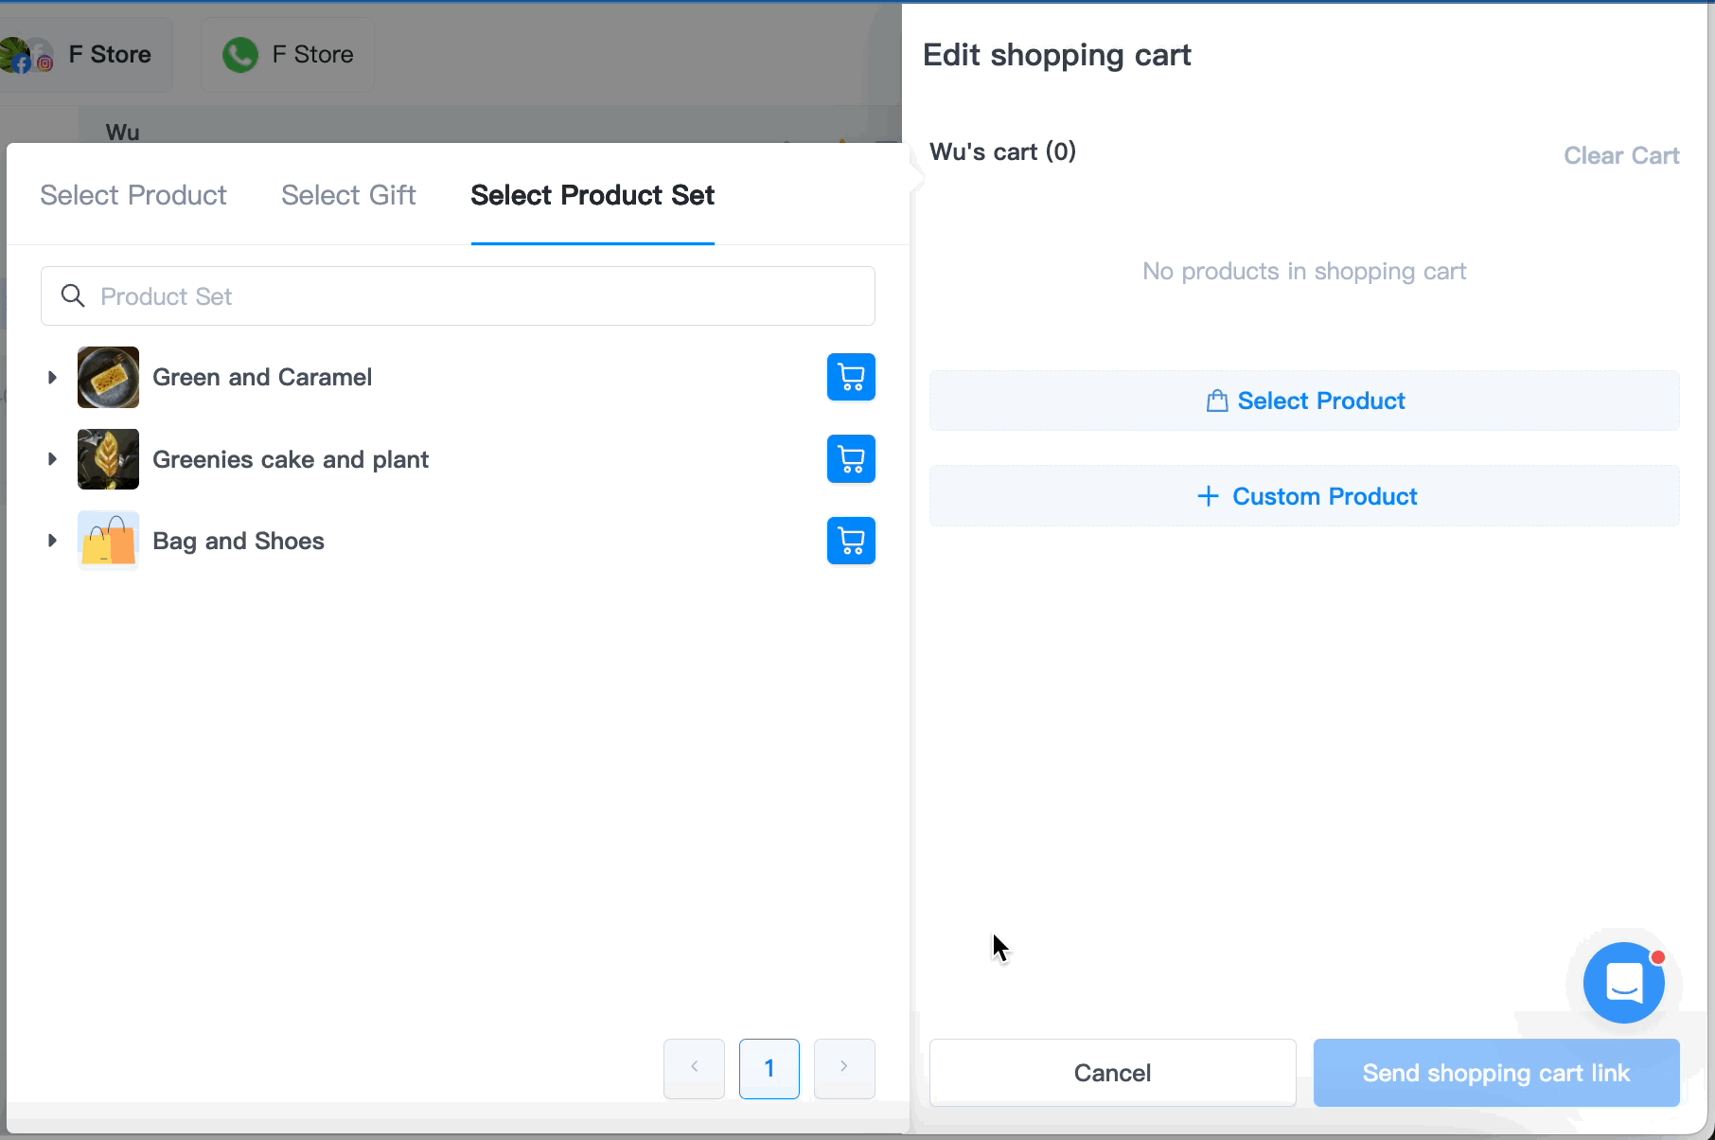The image size is (1715, 1140).
Task: Open the Select Product Set tab
Action: point(592,195)
